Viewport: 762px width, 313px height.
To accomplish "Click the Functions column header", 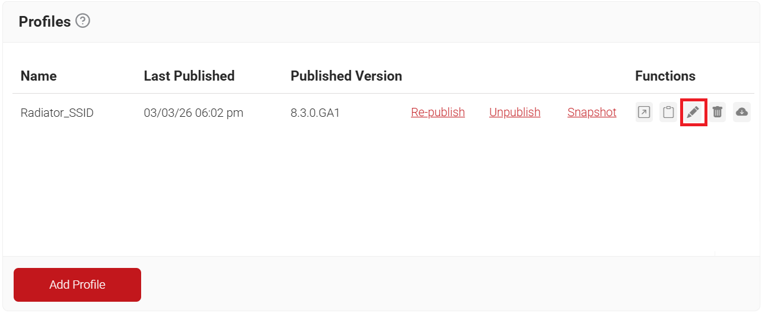I will click(x=665, y=76).
